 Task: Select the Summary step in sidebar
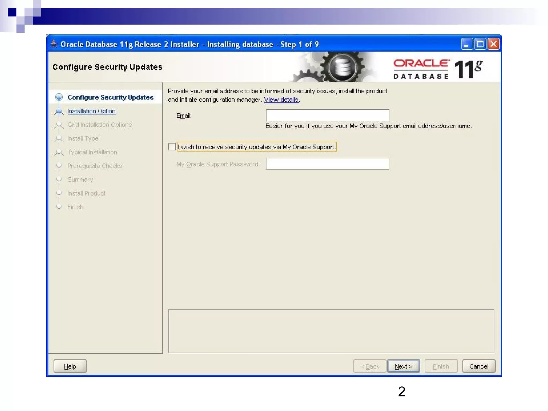(x=80, y=180)
